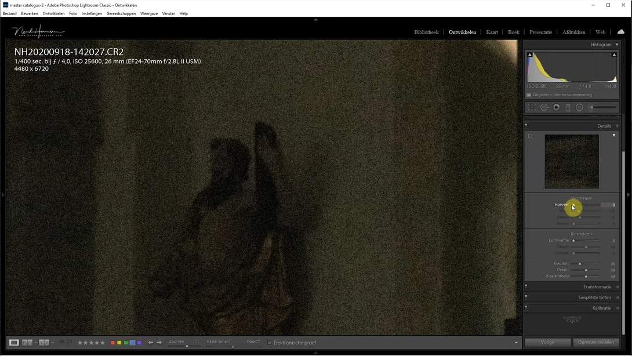Switch to Before/After view
Image resolution: width=632 pixels, height=356 pixels.
27,342
